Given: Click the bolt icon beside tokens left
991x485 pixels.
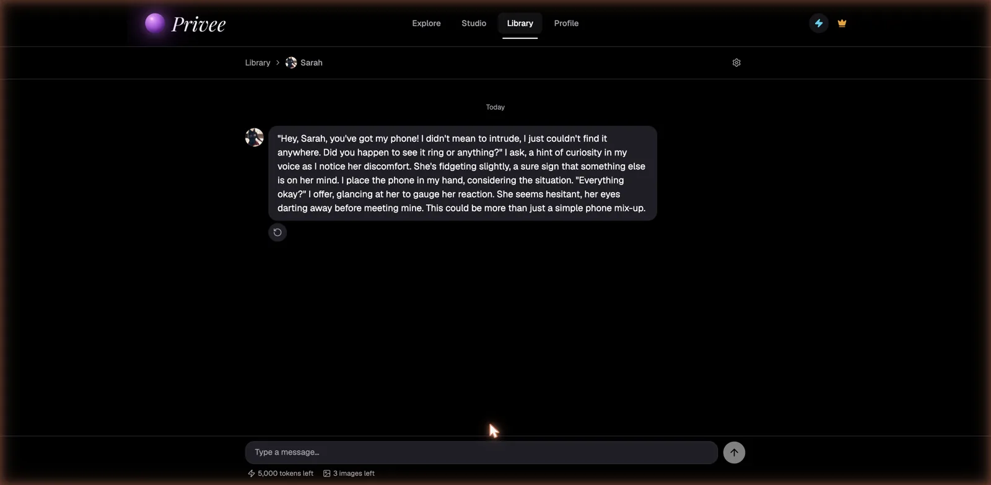Looking at the screenshot, I should coord(251,473).
